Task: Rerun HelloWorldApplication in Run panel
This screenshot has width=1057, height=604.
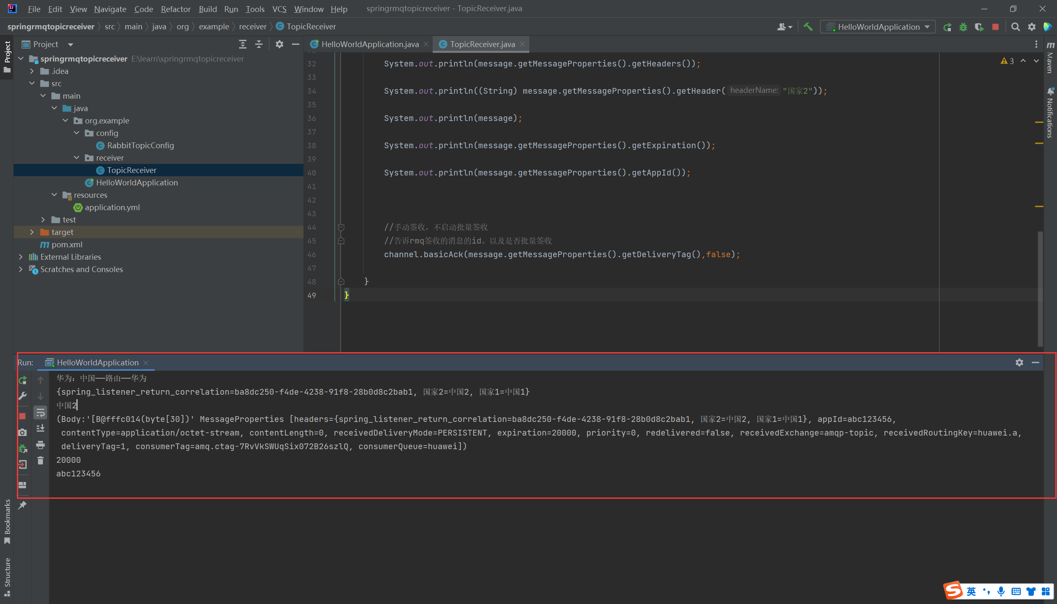Action: tap(23, 380)
